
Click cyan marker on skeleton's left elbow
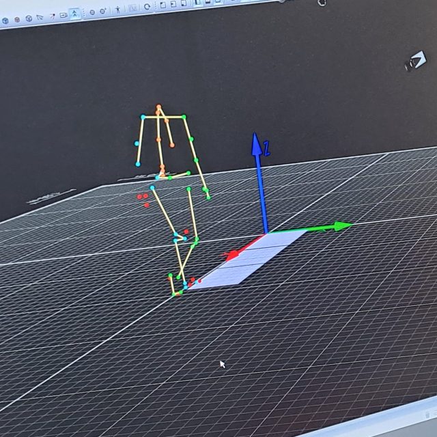(137, 144)
